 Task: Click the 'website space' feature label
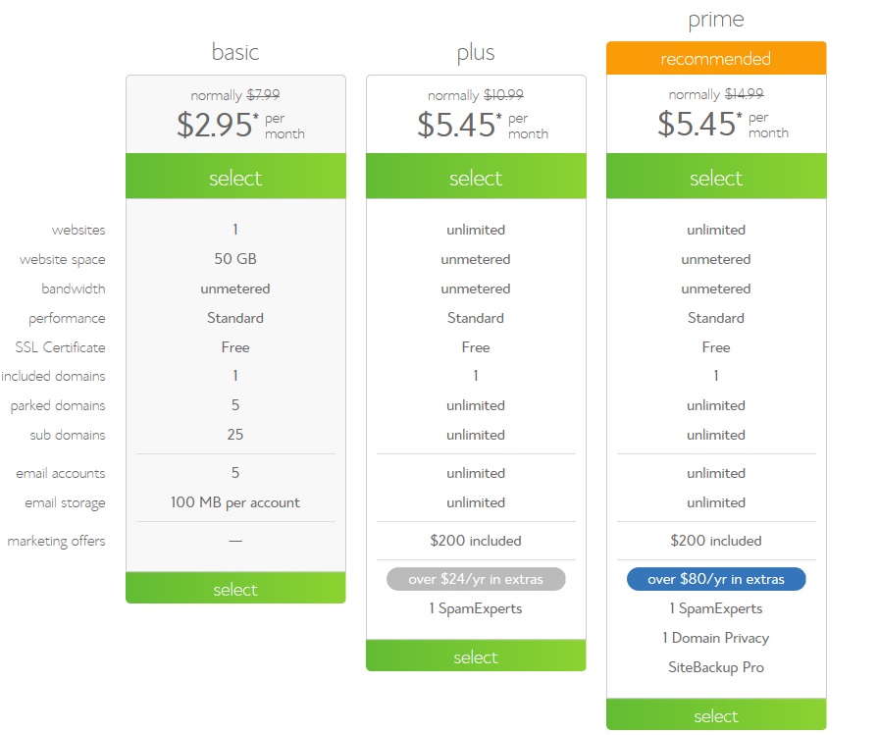[x=62, y=260]
